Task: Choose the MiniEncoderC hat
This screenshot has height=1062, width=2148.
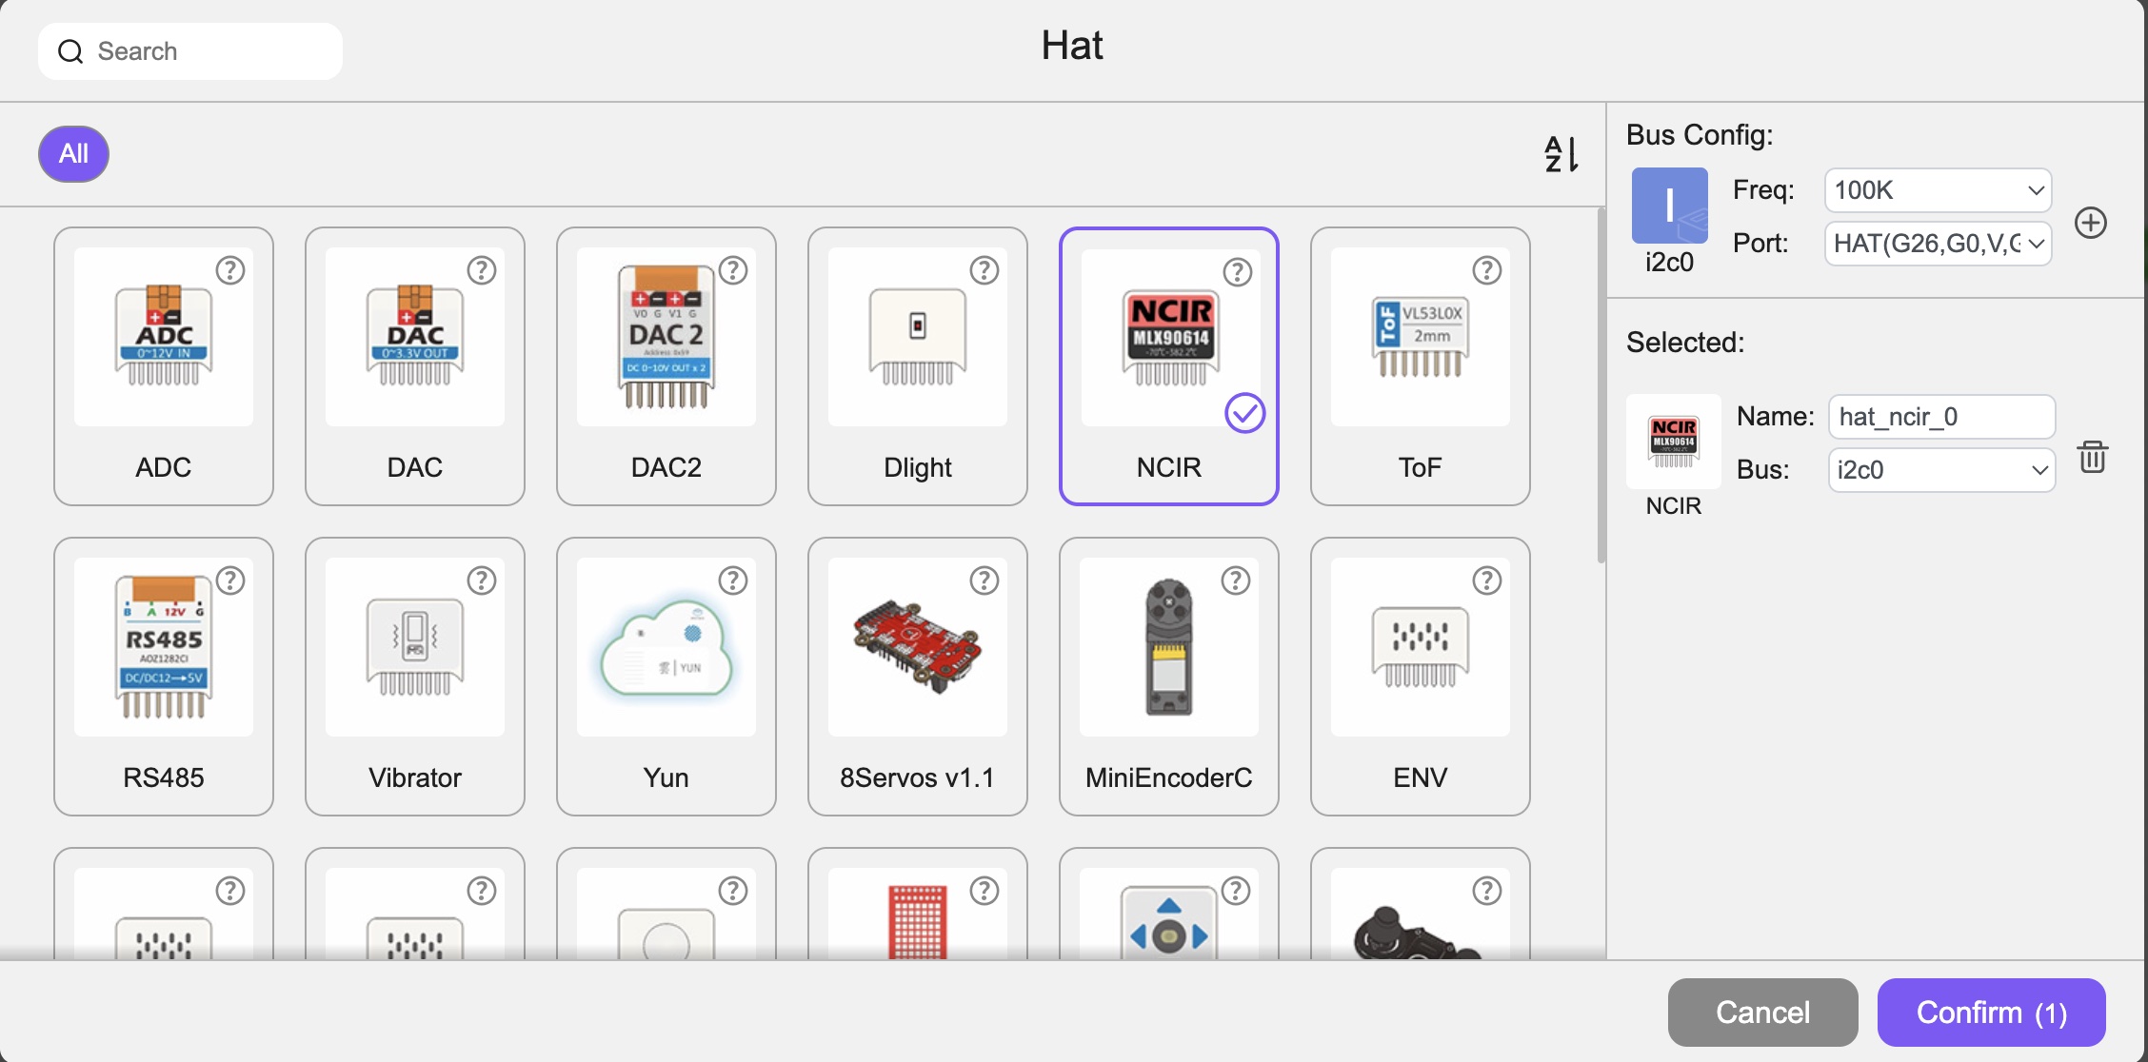Action: pyautogui.click(x=1169, y=677)
